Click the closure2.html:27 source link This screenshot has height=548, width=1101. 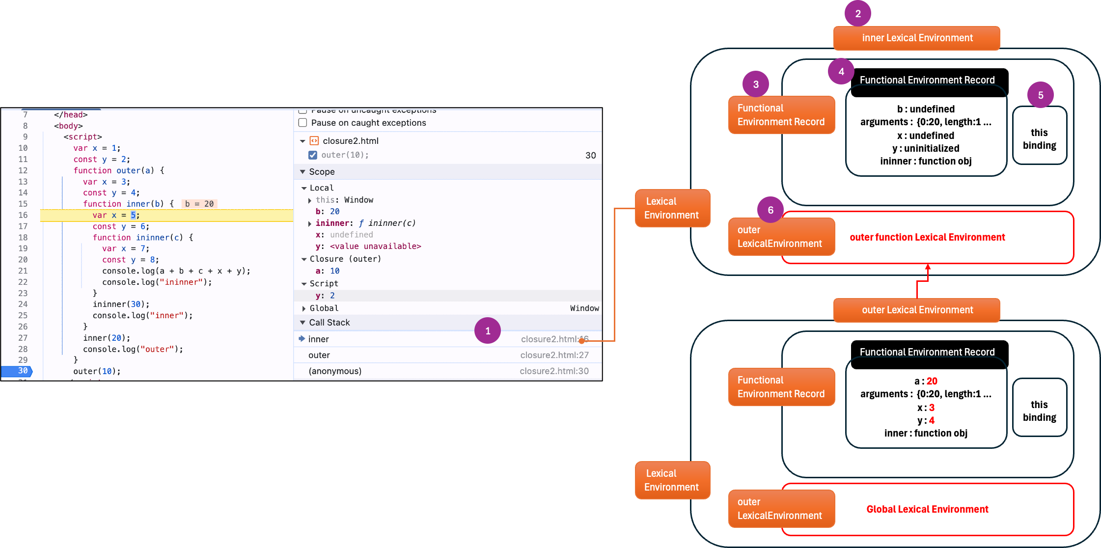[554, 355]
